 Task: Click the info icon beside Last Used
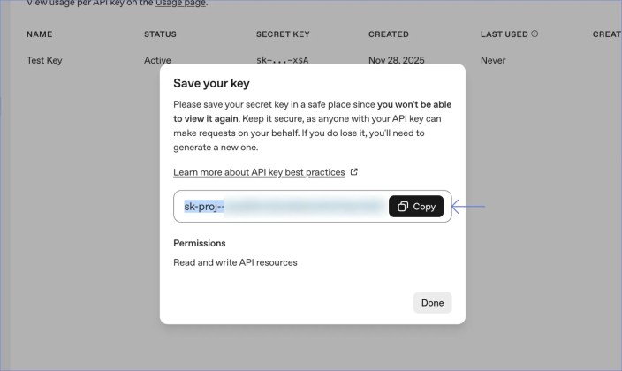535,34
